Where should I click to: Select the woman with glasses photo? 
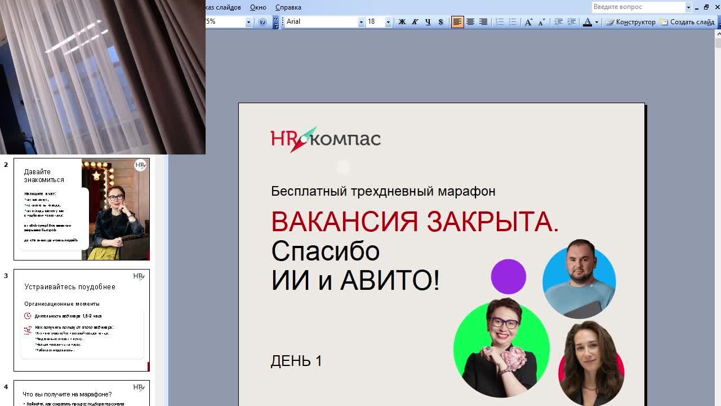[501, 348]
